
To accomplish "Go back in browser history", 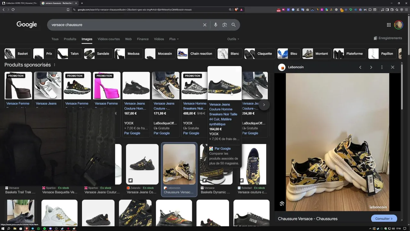I will (x=4, y=10).
